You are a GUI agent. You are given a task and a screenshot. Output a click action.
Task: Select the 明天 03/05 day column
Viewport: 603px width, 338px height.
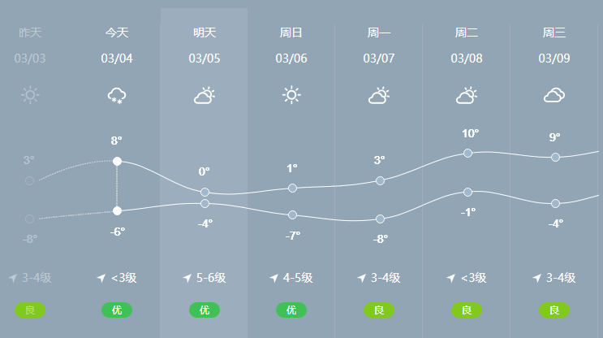click(x=204, y=173)
